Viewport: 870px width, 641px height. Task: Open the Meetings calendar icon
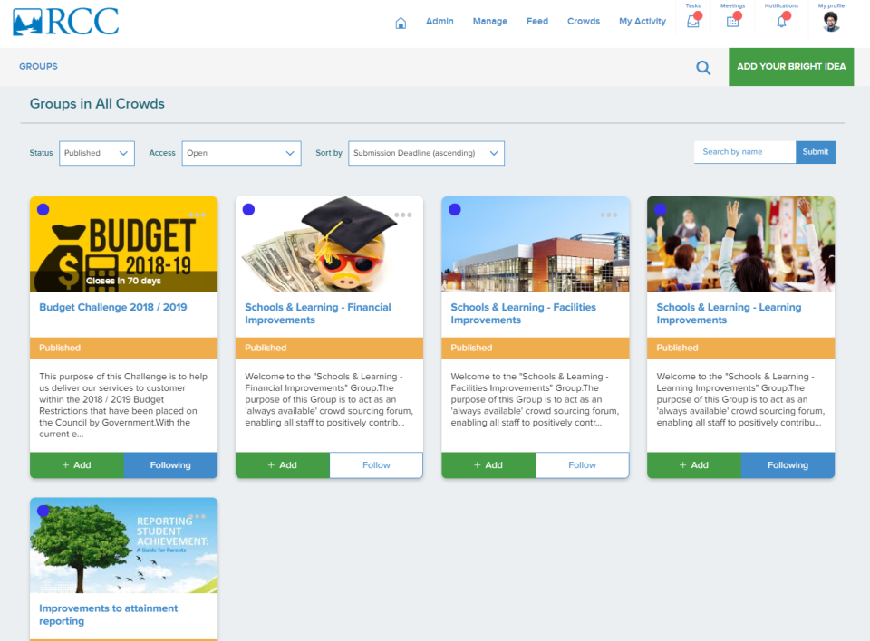(733, 20)
